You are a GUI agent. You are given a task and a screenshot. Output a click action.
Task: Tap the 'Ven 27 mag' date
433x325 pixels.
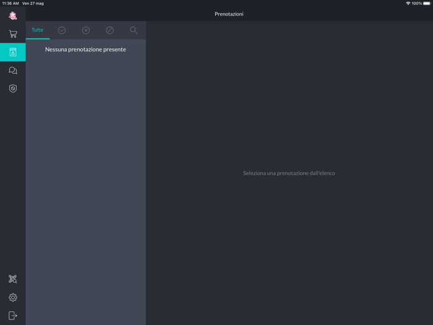click(x=33, y=3)
